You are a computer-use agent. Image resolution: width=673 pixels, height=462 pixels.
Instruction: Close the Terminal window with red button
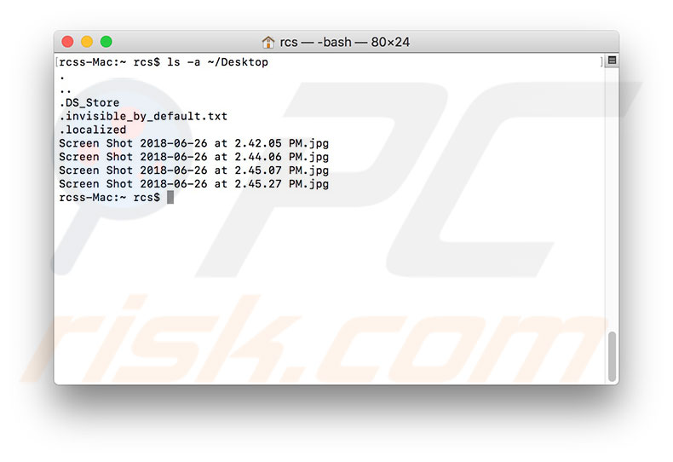pyautogui.click(x=68, y=42)
